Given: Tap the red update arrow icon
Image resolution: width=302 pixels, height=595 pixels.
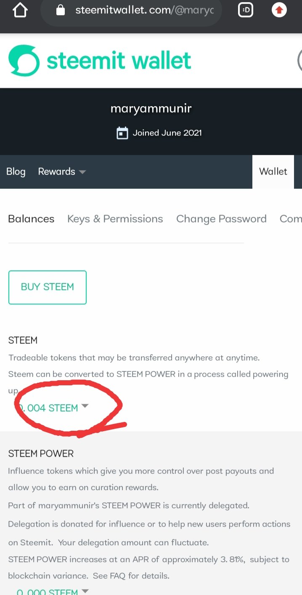Looking at the screenshot, I should tap(279, 10).
